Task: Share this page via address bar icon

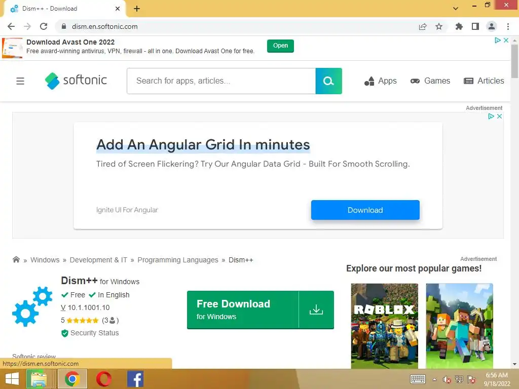Action: (x=423, y=26)
